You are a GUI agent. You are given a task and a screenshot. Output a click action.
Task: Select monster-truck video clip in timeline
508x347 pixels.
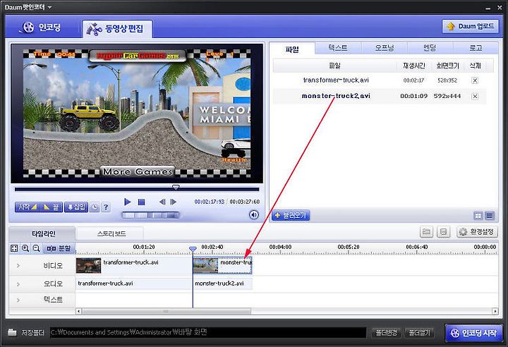pos(222,265)
